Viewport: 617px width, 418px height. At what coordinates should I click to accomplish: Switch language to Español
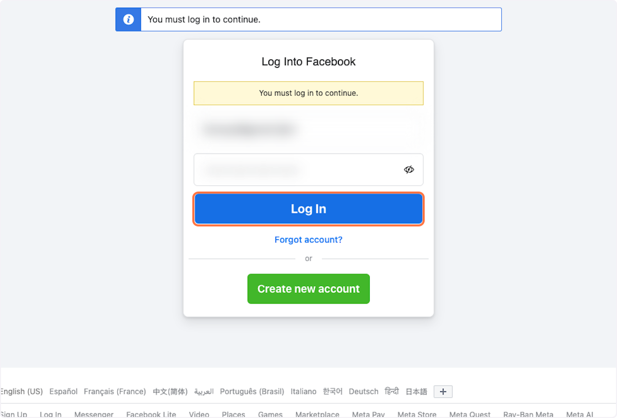click(63, 391)
